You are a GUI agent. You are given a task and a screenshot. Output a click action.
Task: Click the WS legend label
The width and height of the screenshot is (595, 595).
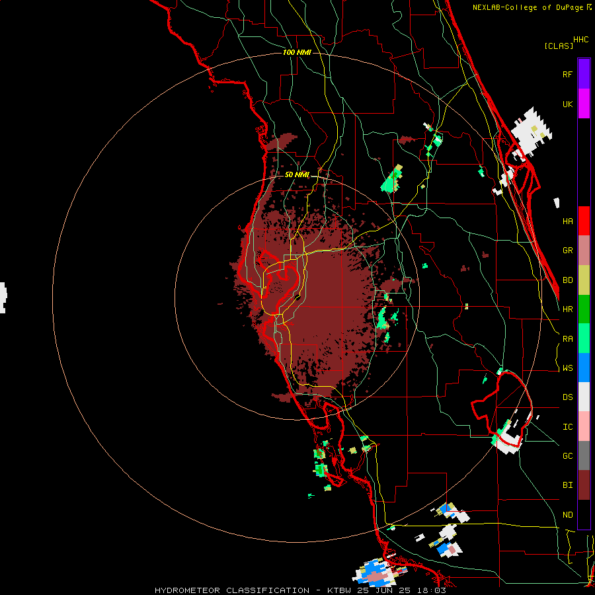(x=567, y=368)
